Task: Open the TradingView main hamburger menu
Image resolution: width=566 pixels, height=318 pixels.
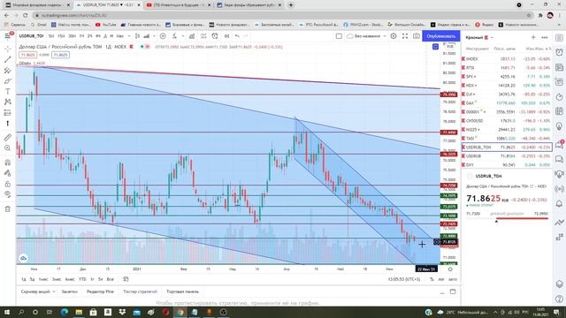Action: [x=8, y=36]
